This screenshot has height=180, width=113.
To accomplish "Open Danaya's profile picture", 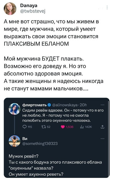I will point(10,9).
